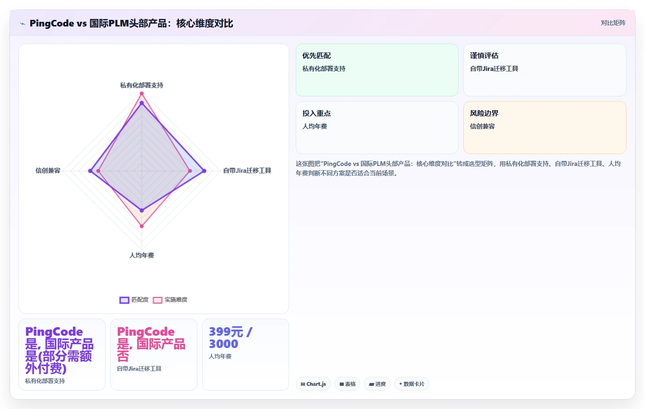The height and width of the screenshot is (409, 645).
Task: Click the 自带Jira迁移工具 radar axis label
Action: coord(247,170)
